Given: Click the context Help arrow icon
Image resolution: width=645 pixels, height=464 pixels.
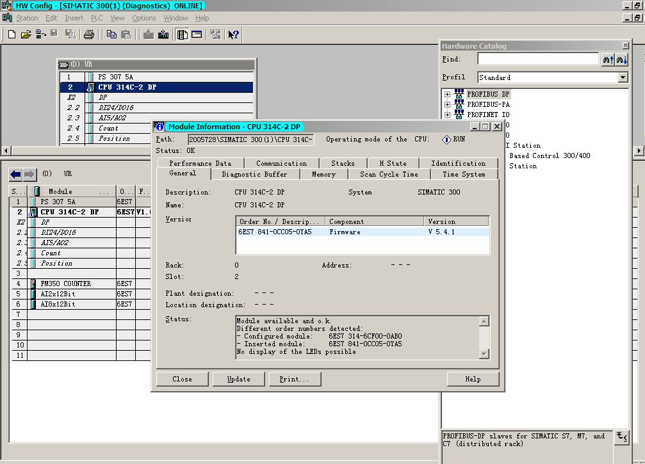Looking at the screenshot, I should [x=233, y=35].
